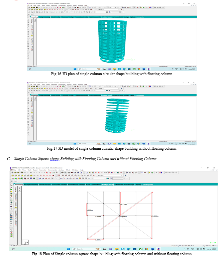Click empty input field in Fig.18 third toolbar
Image resolution: width=222 pixels, height=259 pixels.
[x=118, y=178]
